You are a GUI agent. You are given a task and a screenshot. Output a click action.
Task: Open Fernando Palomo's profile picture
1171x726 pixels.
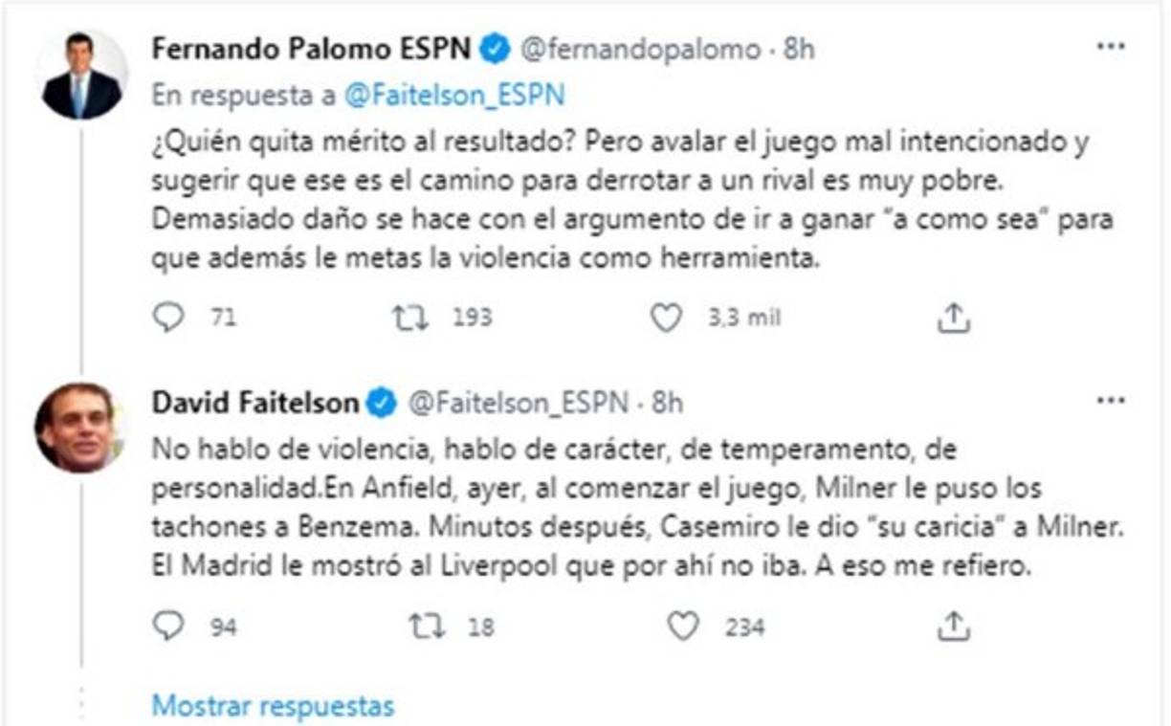(81, 76)
